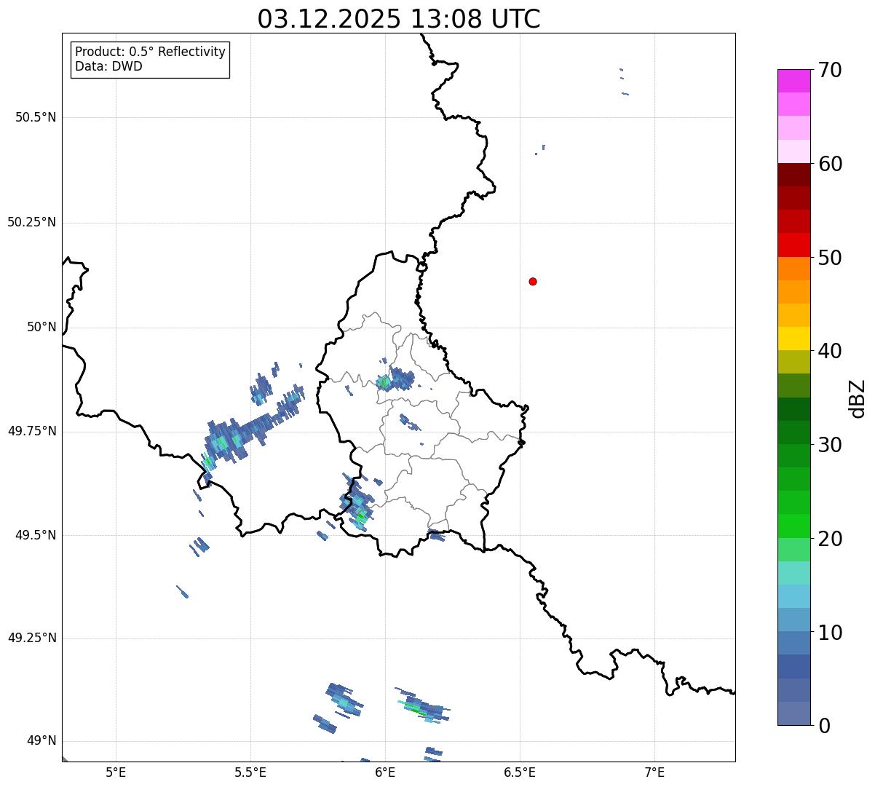This screenshot has height=787, width=875.
Task: Click the "dBZ" colorbar label
Action: (858, 398)
